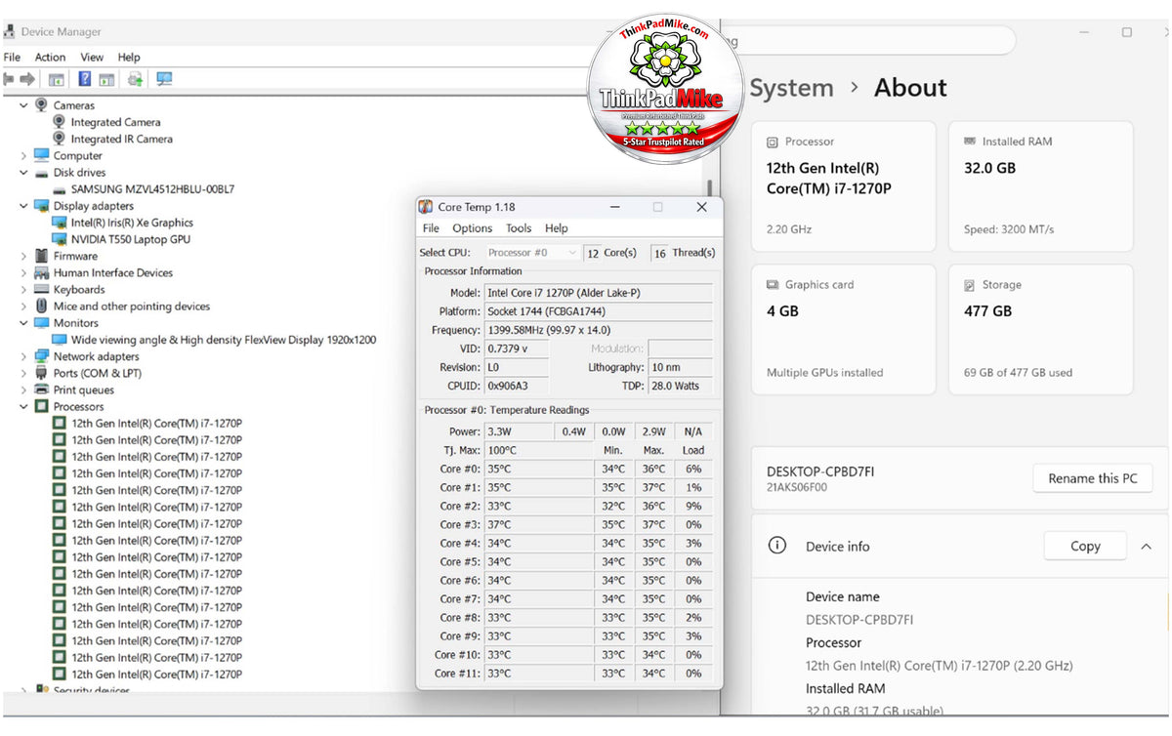The image size is (1172, 736).
Task: Select the Integrated Camera device
Action: tap(115, 122)
